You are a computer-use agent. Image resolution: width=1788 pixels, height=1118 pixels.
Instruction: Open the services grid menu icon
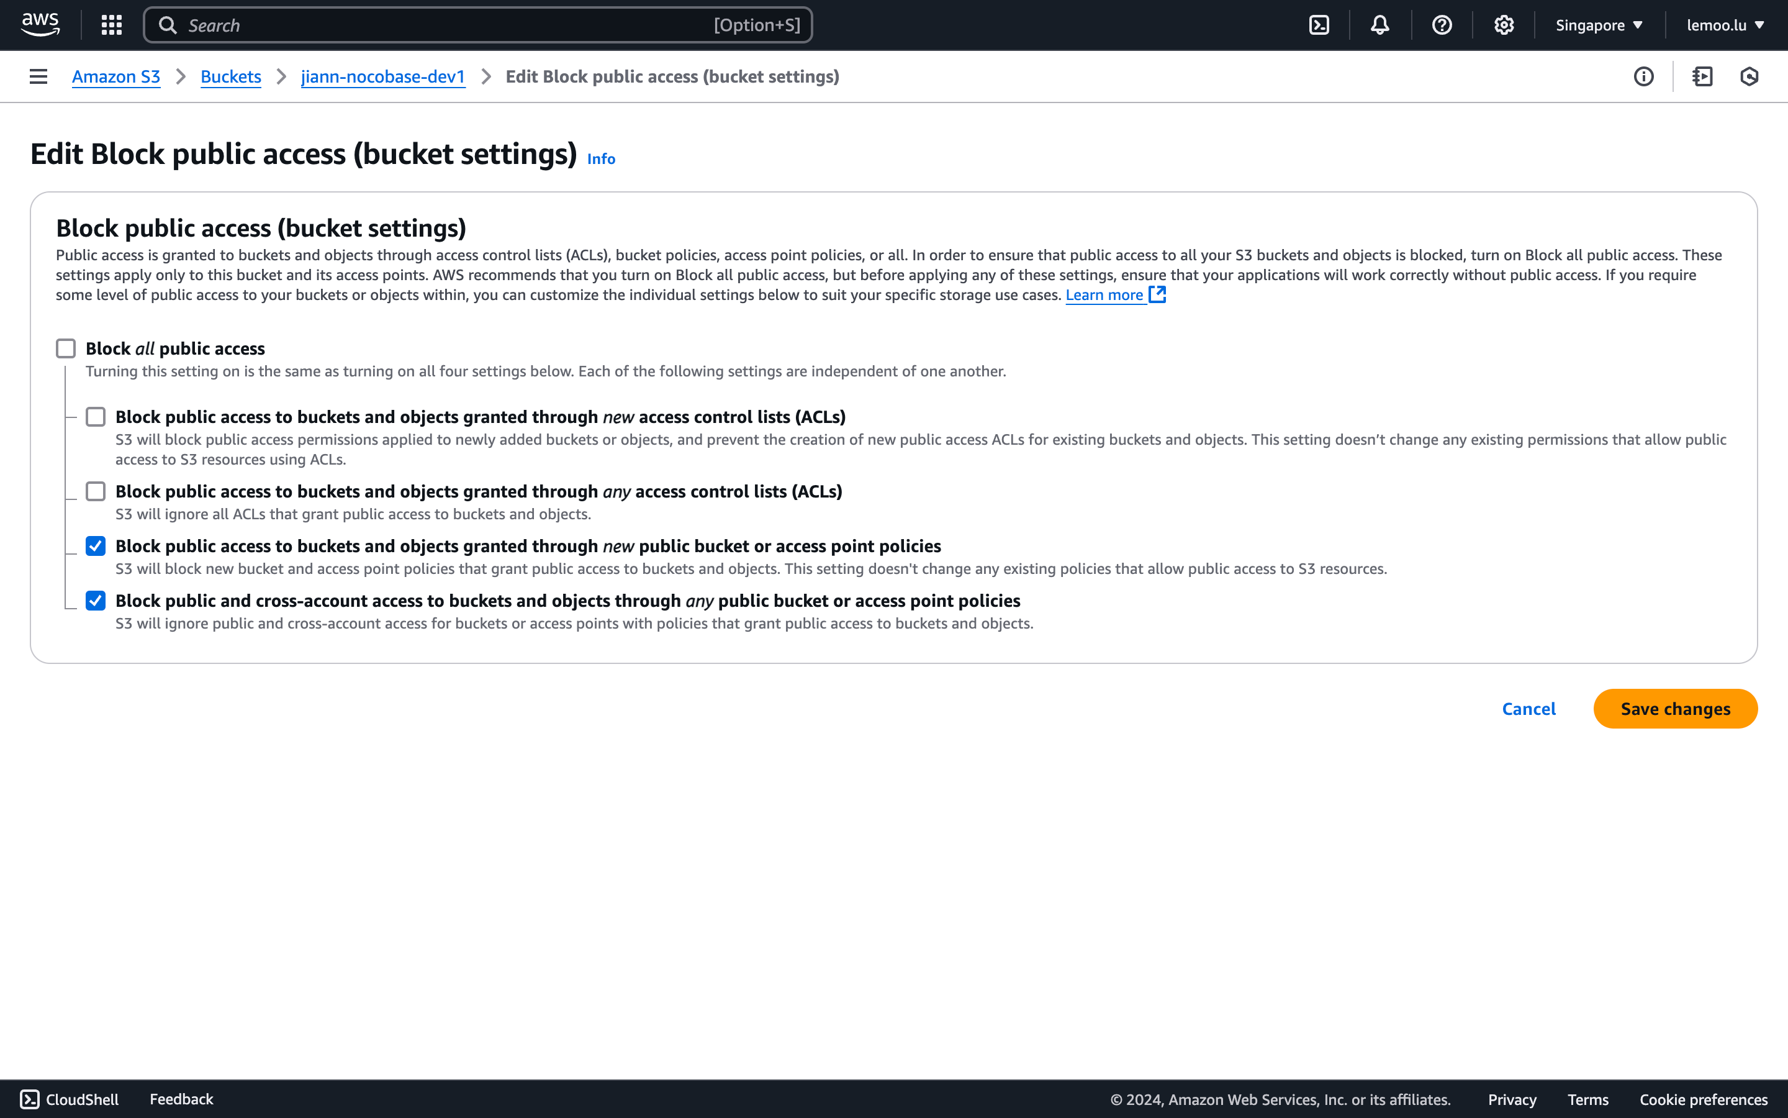(x=112, y=25)
